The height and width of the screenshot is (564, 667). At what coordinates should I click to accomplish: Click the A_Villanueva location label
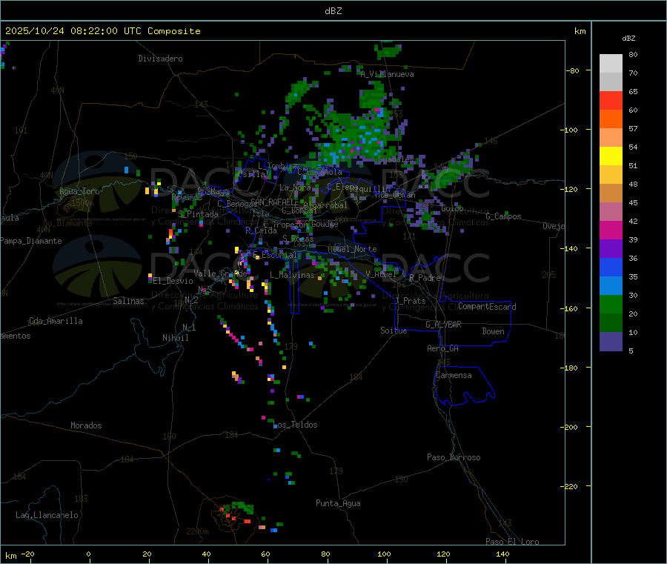click(387, 74)
